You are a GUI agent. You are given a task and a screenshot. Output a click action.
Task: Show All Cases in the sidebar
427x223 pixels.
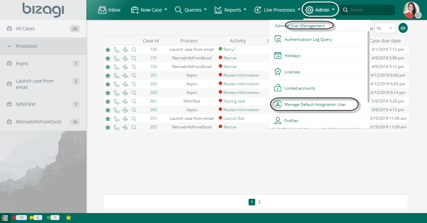pos(43,29)
